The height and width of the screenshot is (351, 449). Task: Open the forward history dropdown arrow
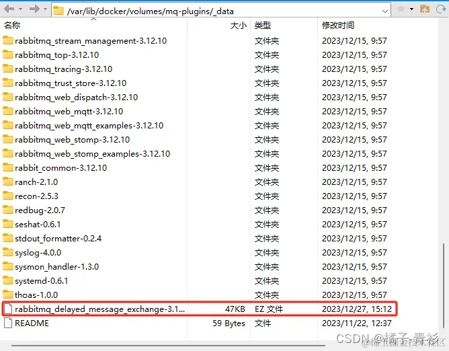point(45,9)
